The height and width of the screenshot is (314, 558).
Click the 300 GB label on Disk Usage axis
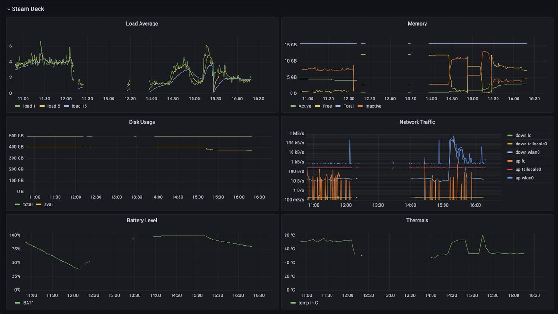click(16, 158)
